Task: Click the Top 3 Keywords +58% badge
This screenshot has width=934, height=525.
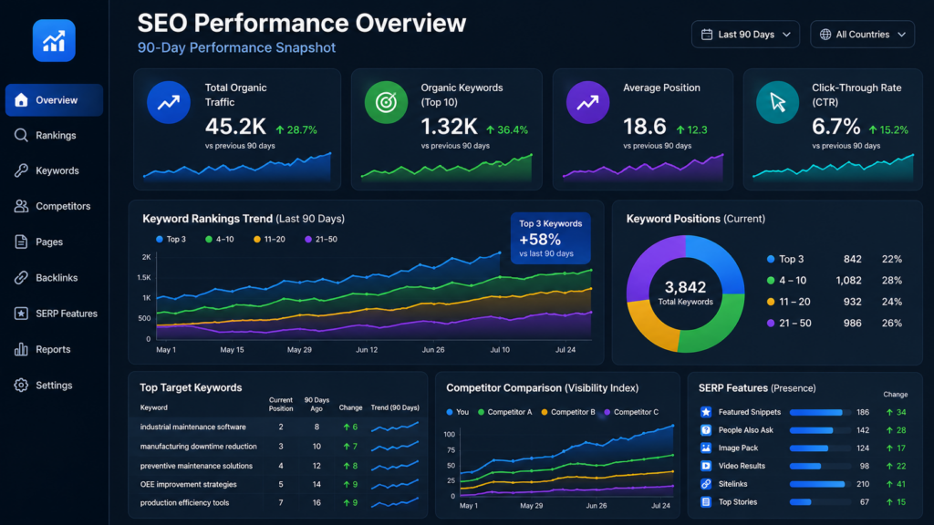Action: click(x=550, y=238)
